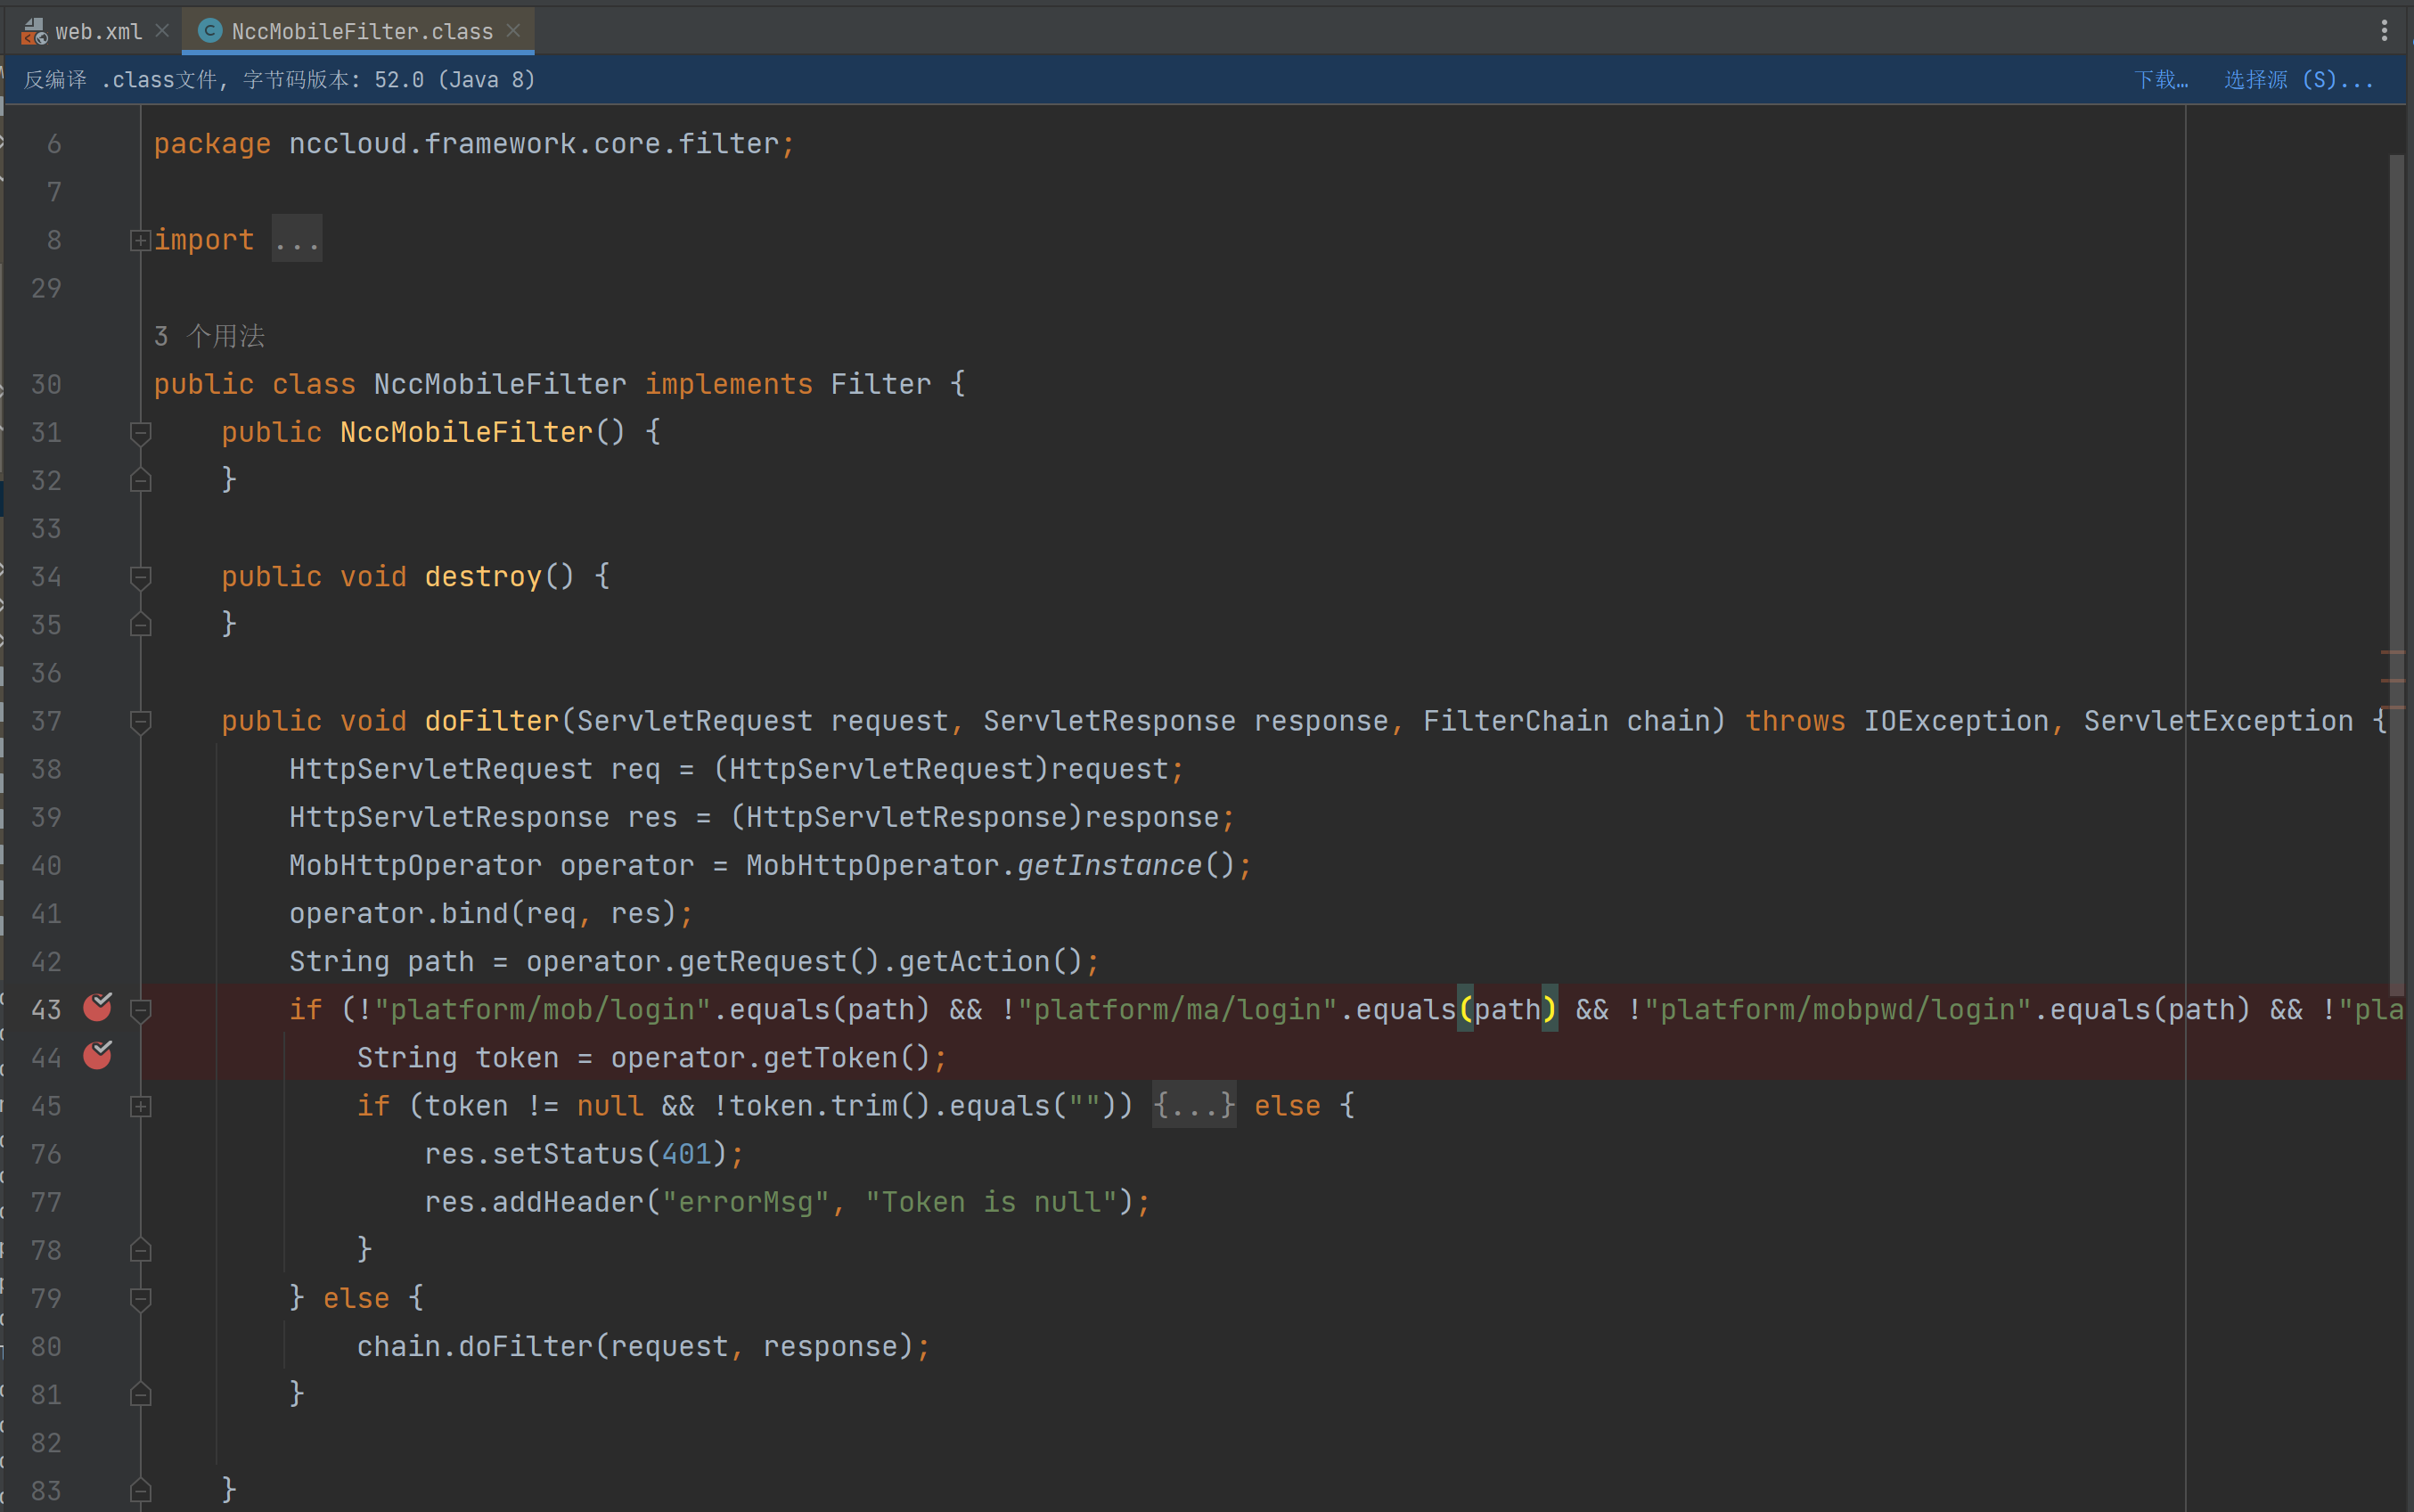Toggle the breakpoint on line 44
The image size is (2414, 1512).
coord(97,1056)
